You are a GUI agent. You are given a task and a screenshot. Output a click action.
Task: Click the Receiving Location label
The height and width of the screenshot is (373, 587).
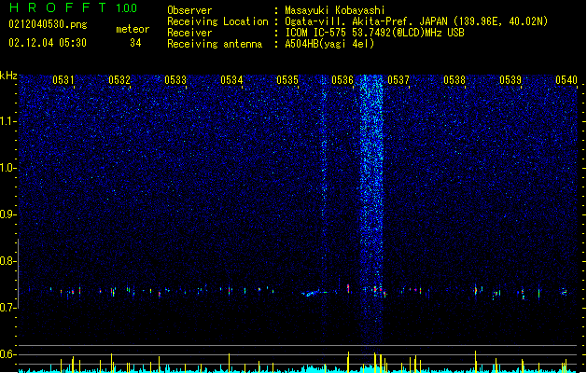point(217,21)
